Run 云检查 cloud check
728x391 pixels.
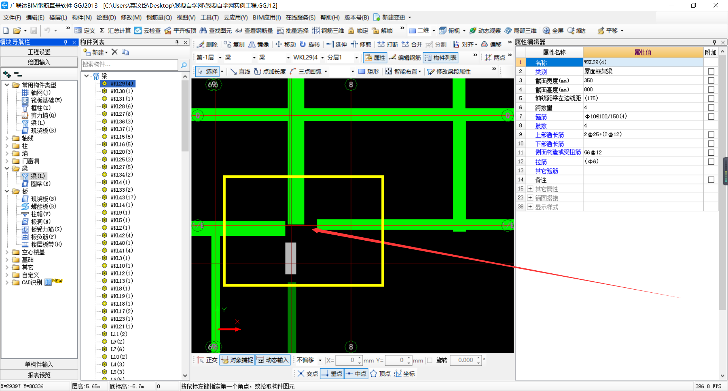click(x=147, y=30)
